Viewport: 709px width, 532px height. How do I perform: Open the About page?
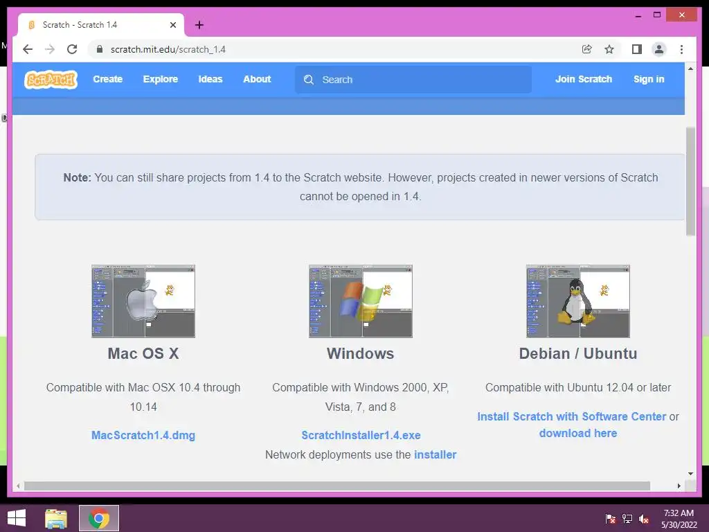[257, 79]
